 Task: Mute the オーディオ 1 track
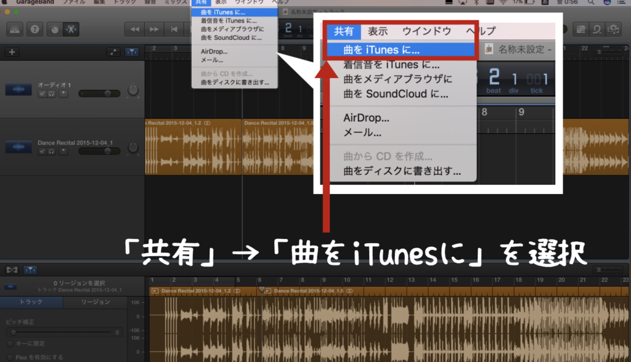tap(42, 94)
